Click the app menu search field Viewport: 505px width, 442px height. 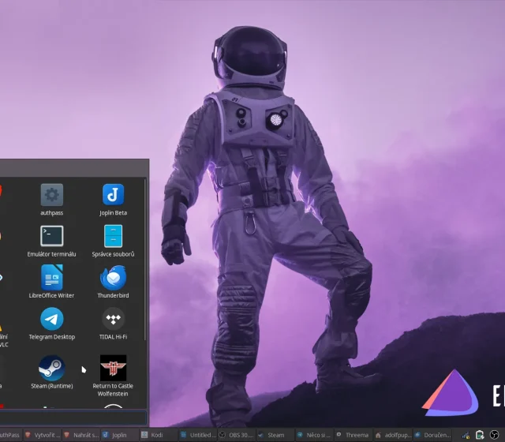tap(71, 418)
